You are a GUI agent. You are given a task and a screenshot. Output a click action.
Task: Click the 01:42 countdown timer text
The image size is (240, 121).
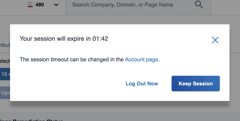100,39
